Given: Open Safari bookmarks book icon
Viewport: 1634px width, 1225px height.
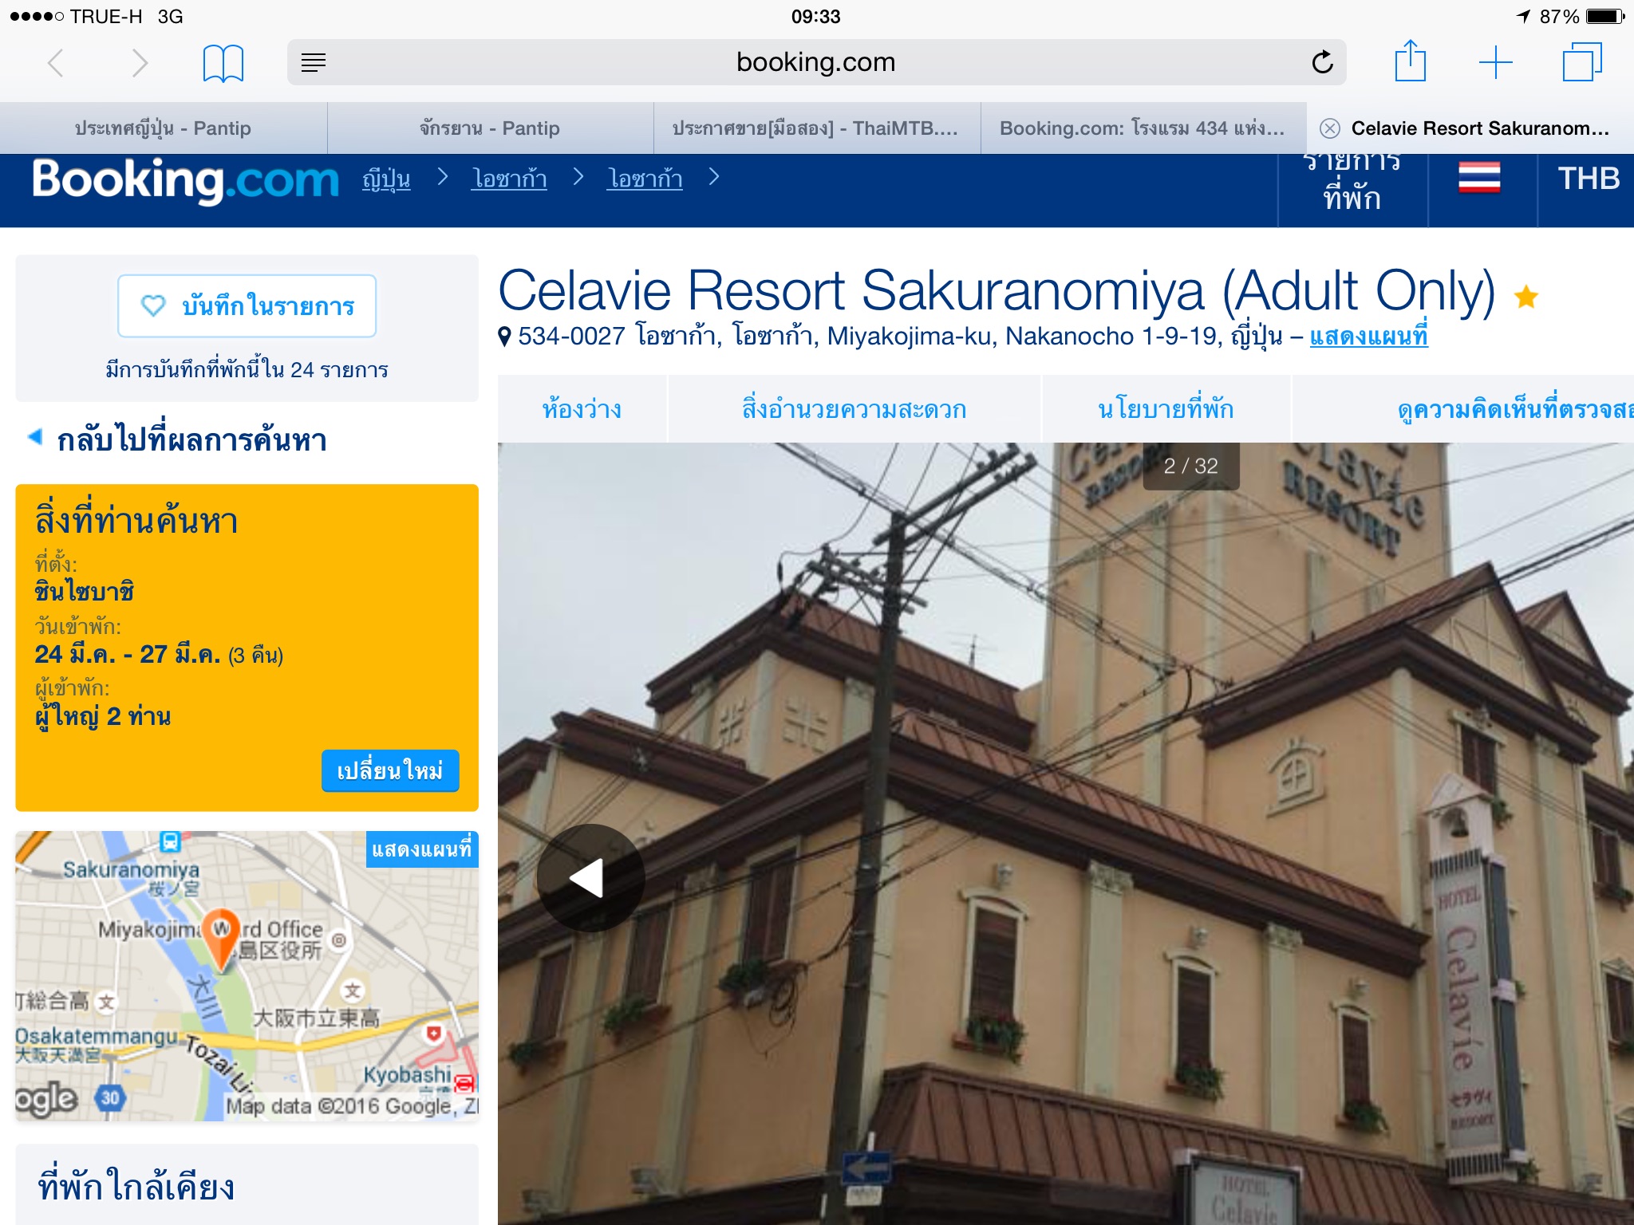Looking at the screenshot, I should coord(223,63).
